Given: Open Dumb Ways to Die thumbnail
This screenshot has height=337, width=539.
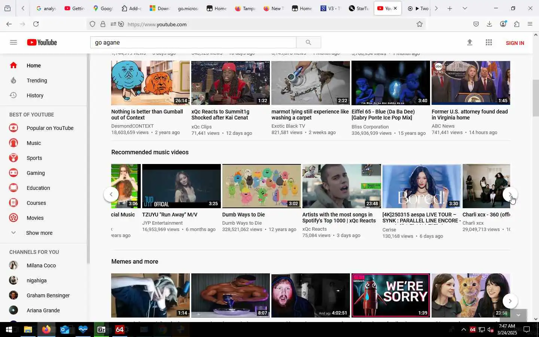Looking at the screenshot, I should (x=262, y=186).
